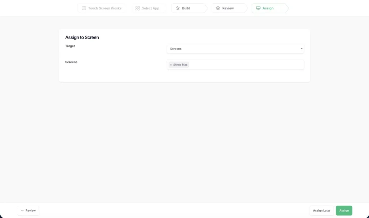This screenshot has width=369, height=218.
Task: Click the Shiota Mac tag chip
Action: pyautogui.click(x=180, y=65)
